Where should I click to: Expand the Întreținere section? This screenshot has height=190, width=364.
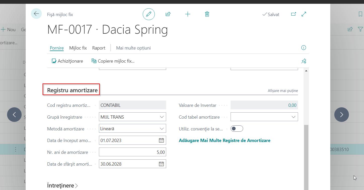[62, 185]
